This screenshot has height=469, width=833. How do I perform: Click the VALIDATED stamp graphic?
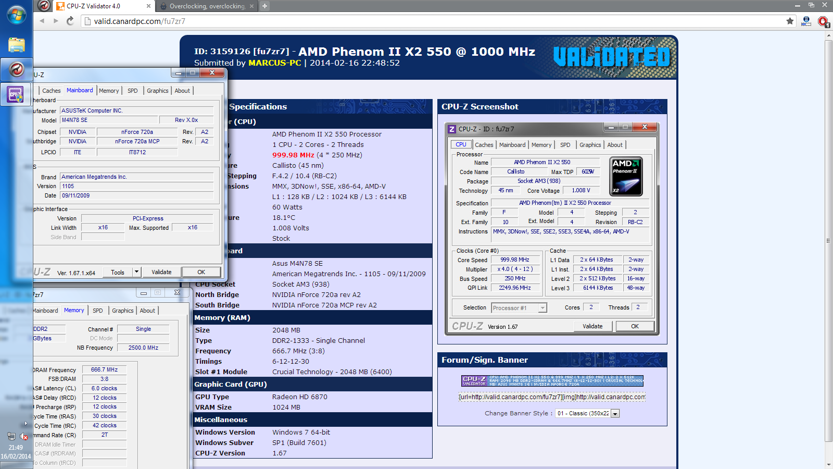611,57
